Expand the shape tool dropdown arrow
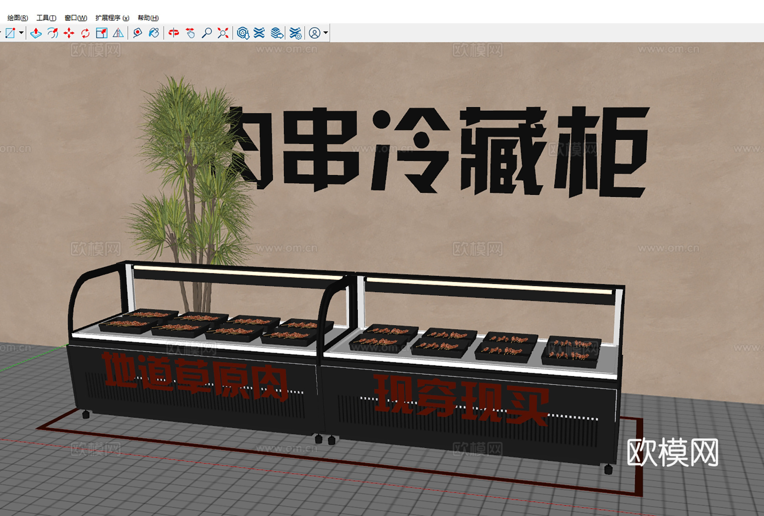The height and width of the screenshot is (516, 764). pos(21,33)
